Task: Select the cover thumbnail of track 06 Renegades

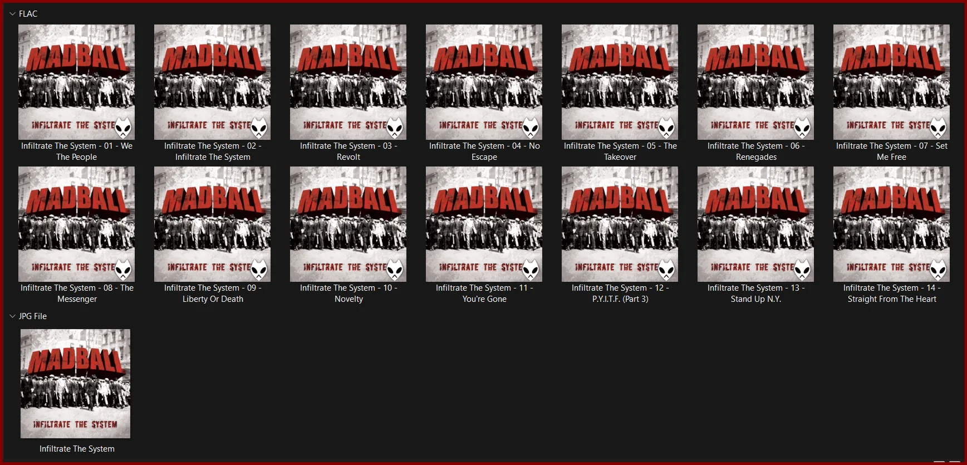Action: click(x=756, y=82)
